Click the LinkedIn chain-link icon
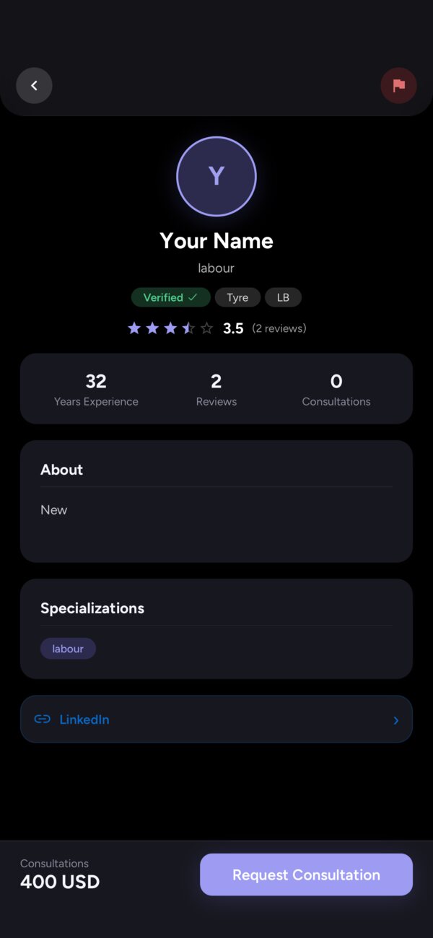 [x=43, y=719]
